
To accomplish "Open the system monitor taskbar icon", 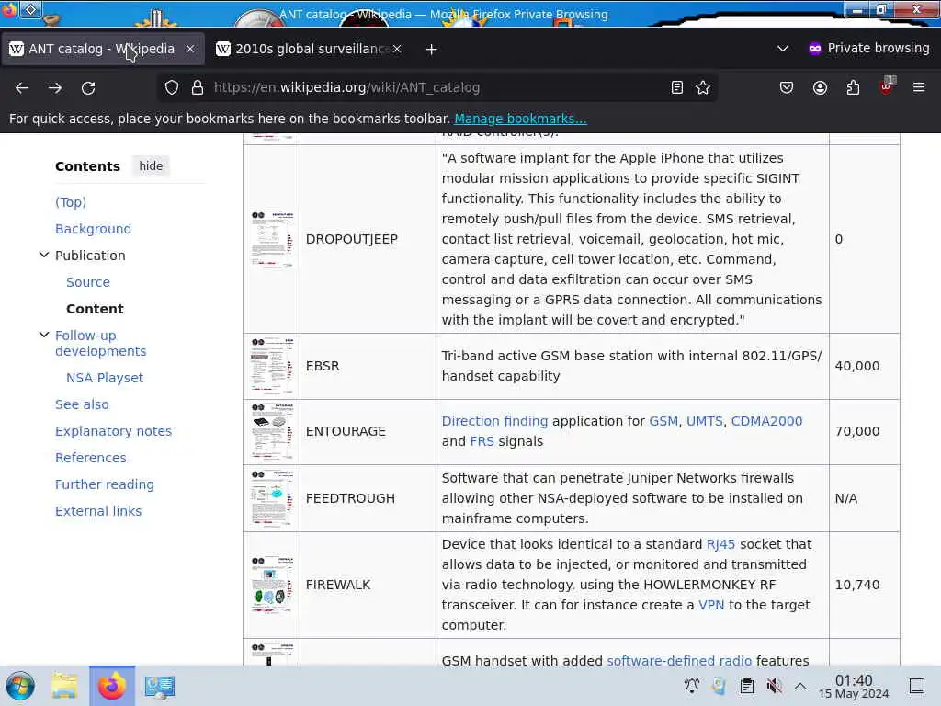I will click(160, 686).
